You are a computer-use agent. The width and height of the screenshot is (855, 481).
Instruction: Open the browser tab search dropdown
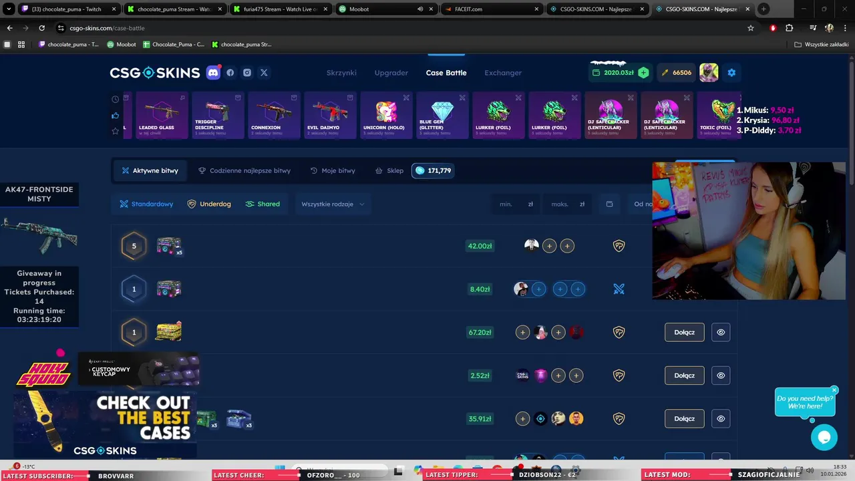coord(9,9)
